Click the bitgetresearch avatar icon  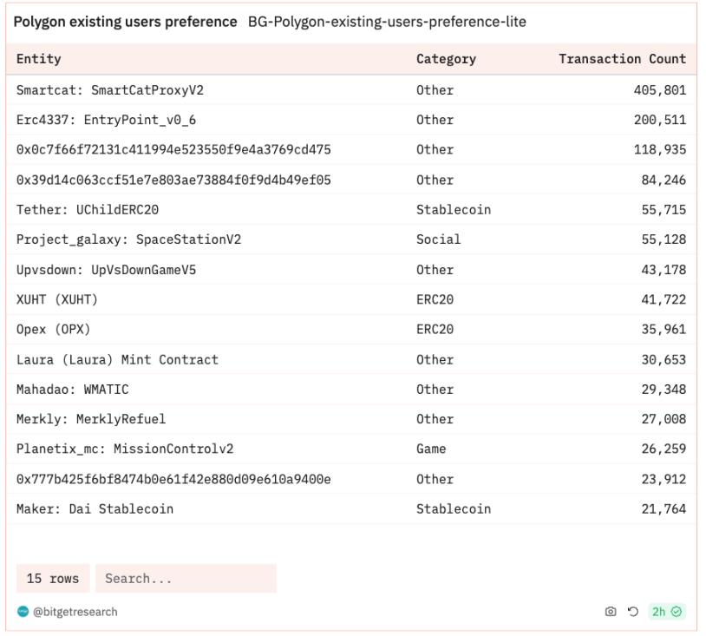pos(23,611)
